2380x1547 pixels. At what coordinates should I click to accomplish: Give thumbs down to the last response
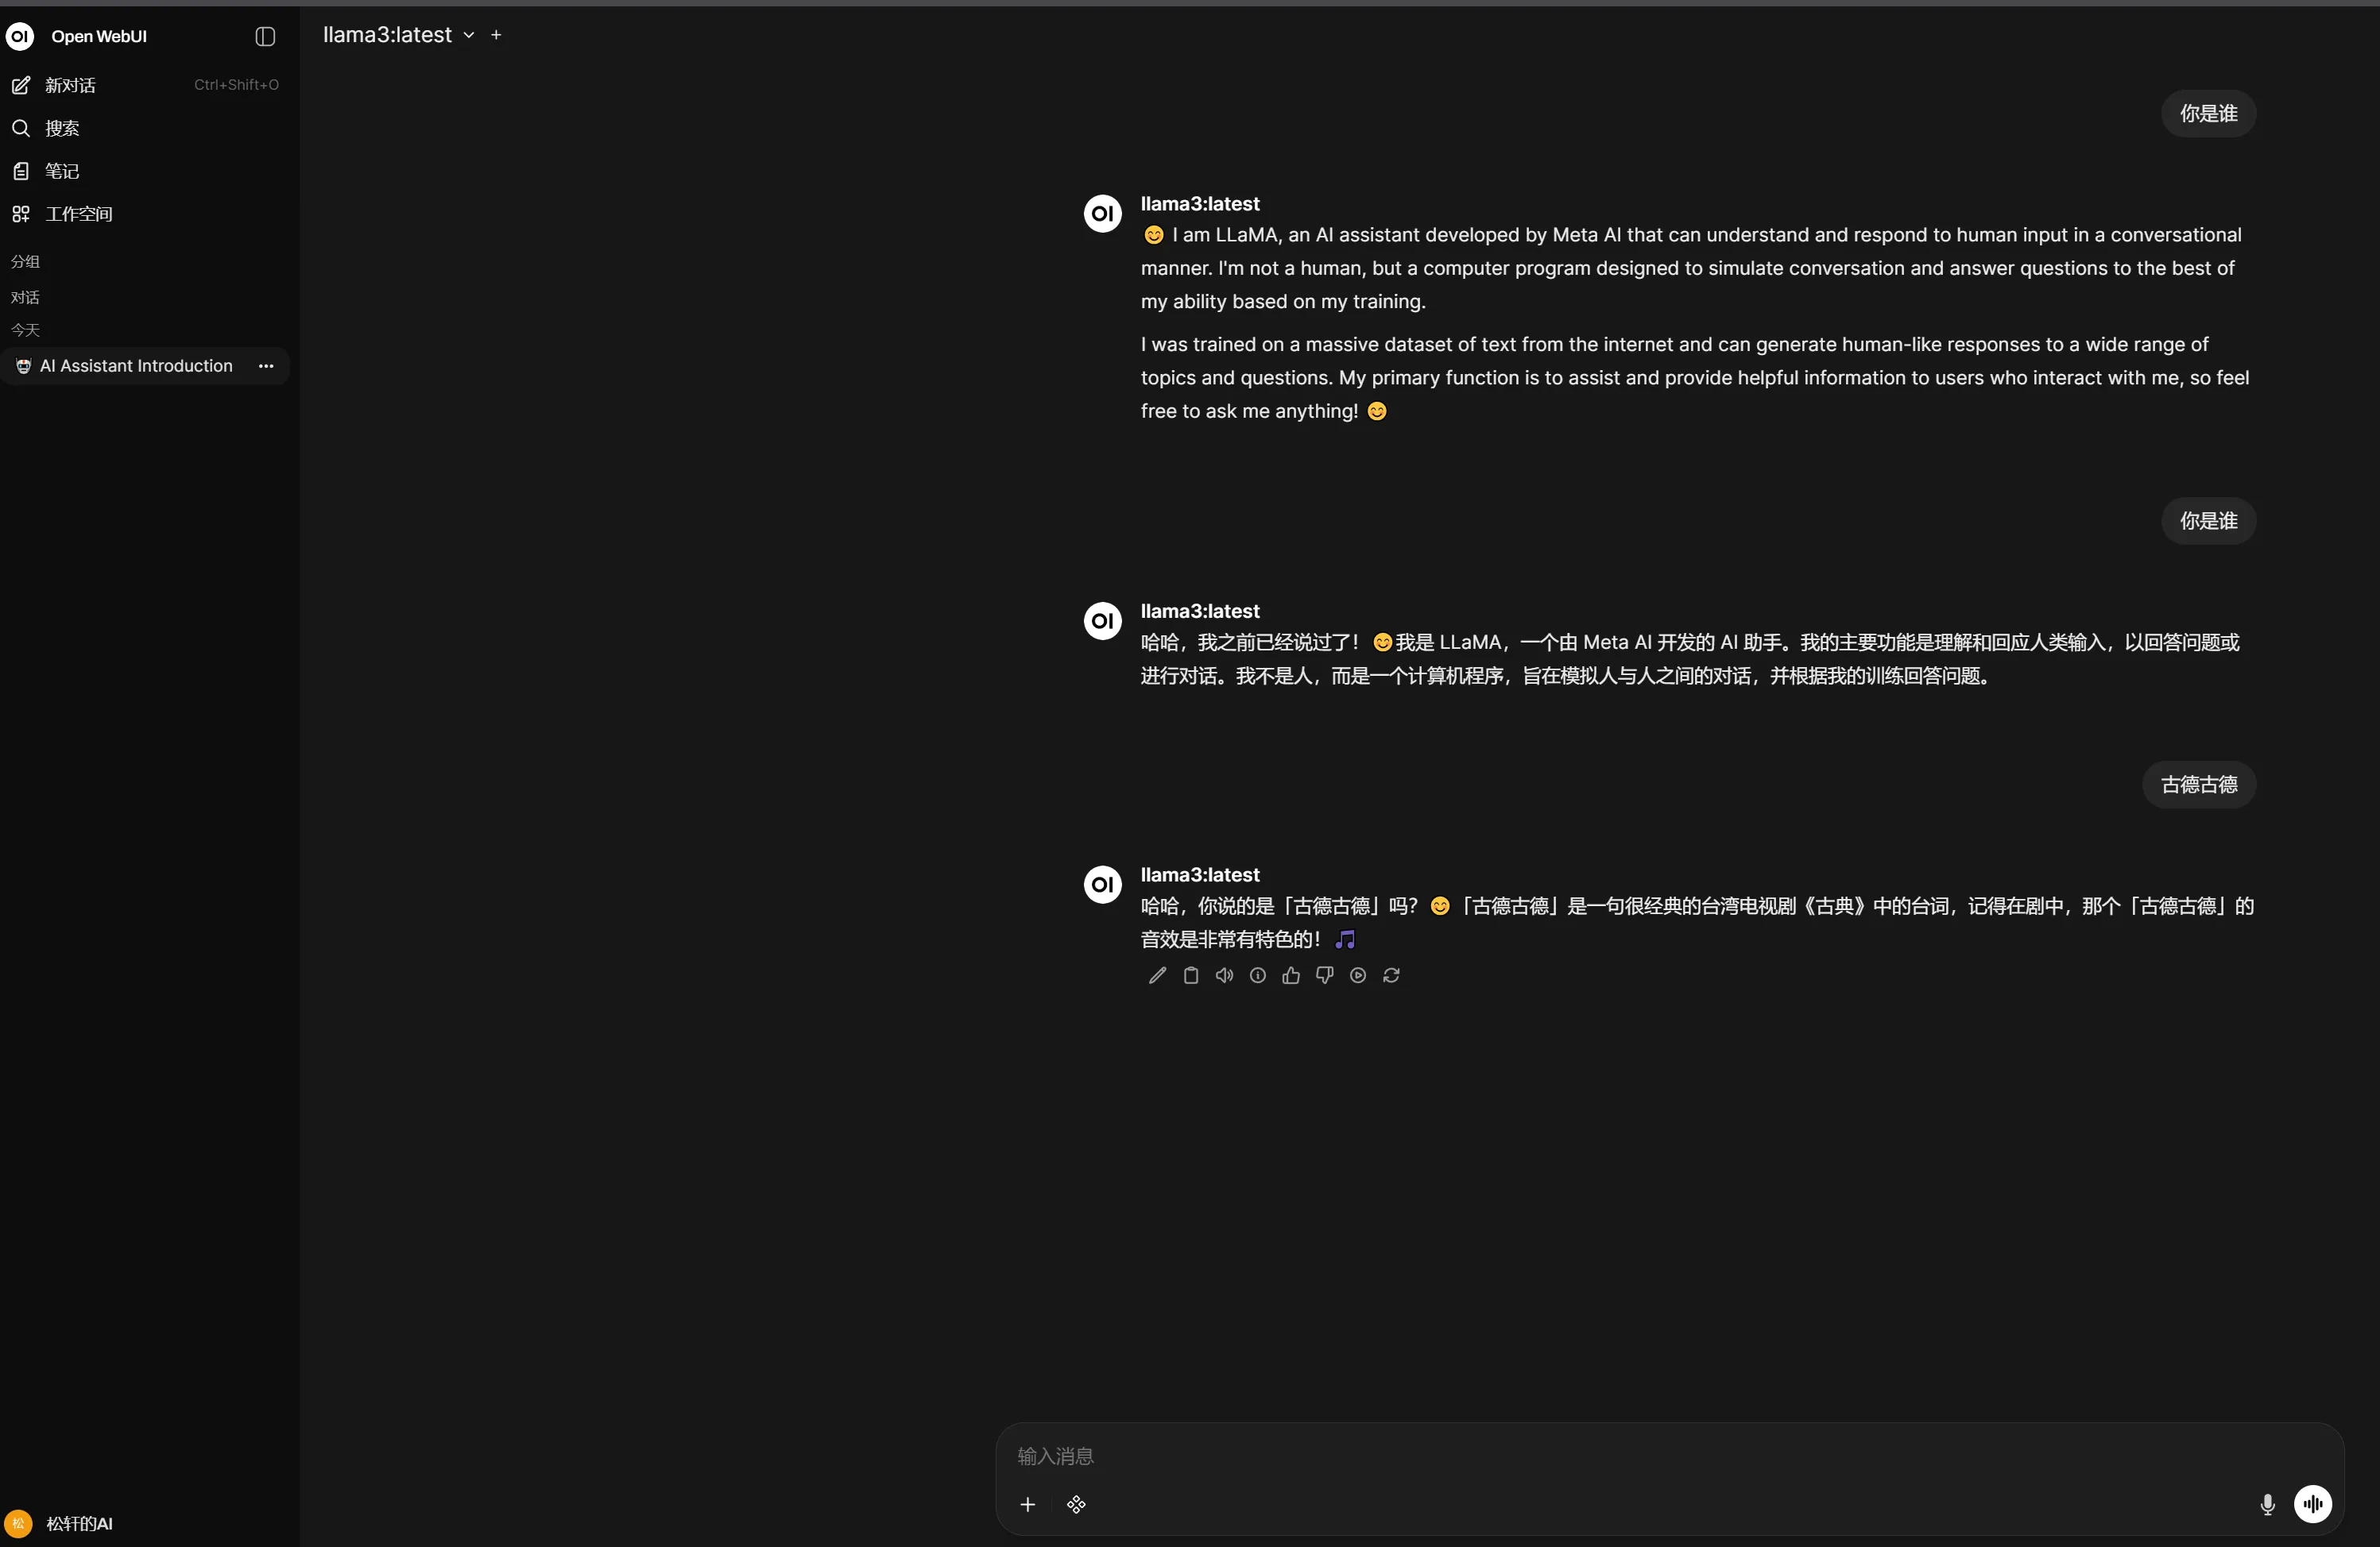coord(1324,975)
